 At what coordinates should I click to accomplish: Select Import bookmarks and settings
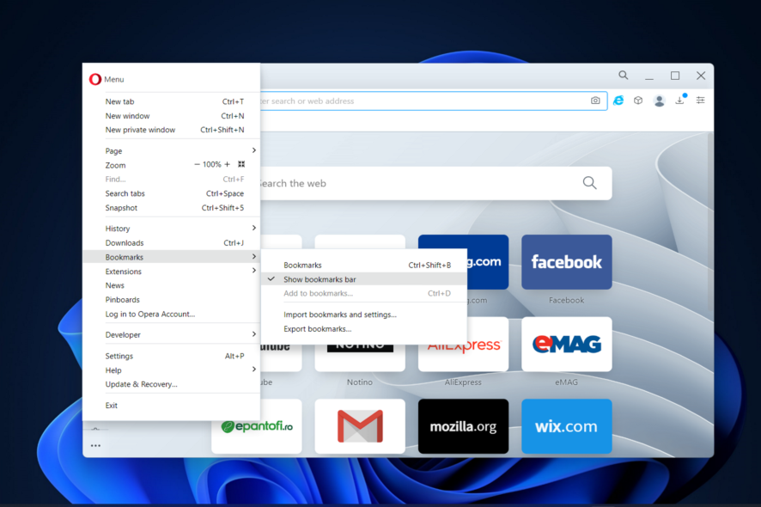(364, 315)
